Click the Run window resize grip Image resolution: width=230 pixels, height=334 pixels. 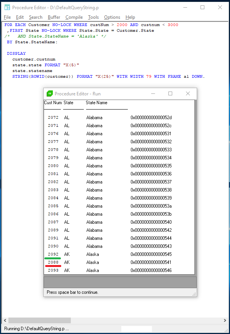click(x=194, y=294)
